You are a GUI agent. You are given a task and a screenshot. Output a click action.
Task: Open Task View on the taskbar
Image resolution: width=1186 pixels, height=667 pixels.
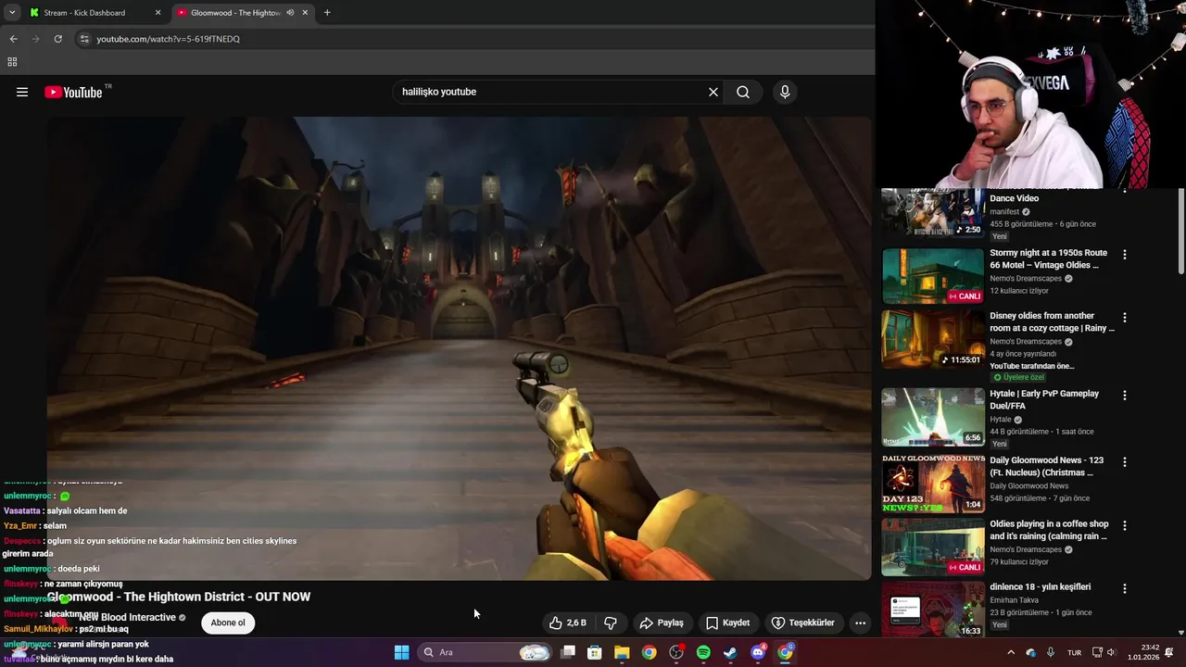point(568,652)
